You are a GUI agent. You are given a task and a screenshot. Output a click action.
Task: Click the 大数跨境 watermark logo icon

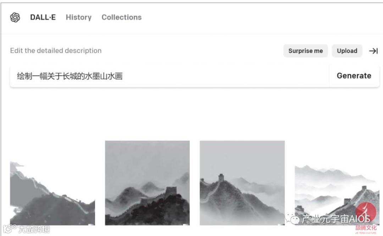(10, 229)
